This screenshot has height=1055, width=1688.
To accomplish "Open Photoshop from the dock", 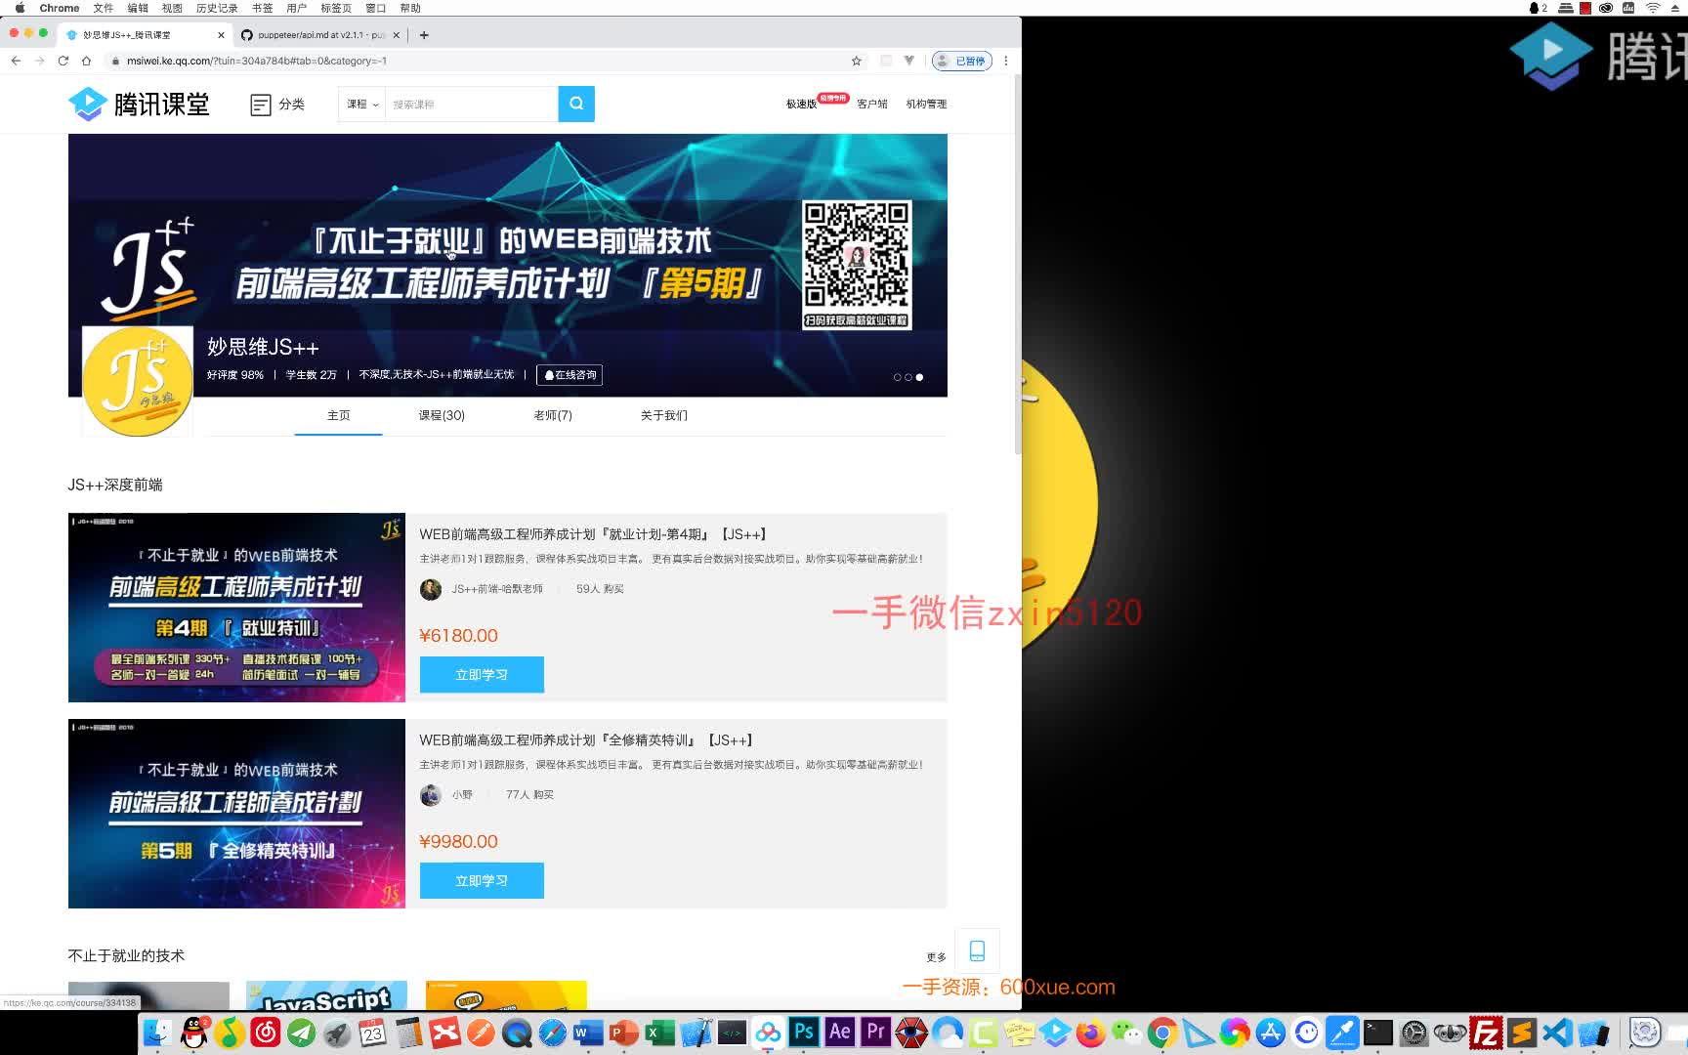I will (x=804, y=1033).
